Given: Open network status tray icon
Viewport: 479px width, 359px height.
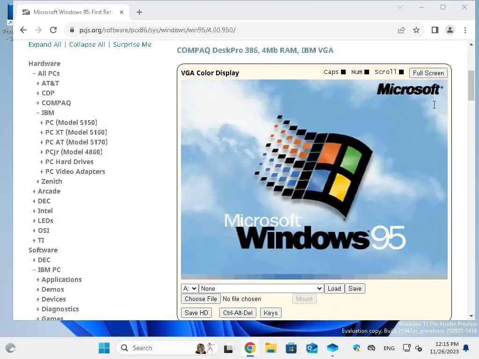Looking at the screenshot, I should 406,348.
